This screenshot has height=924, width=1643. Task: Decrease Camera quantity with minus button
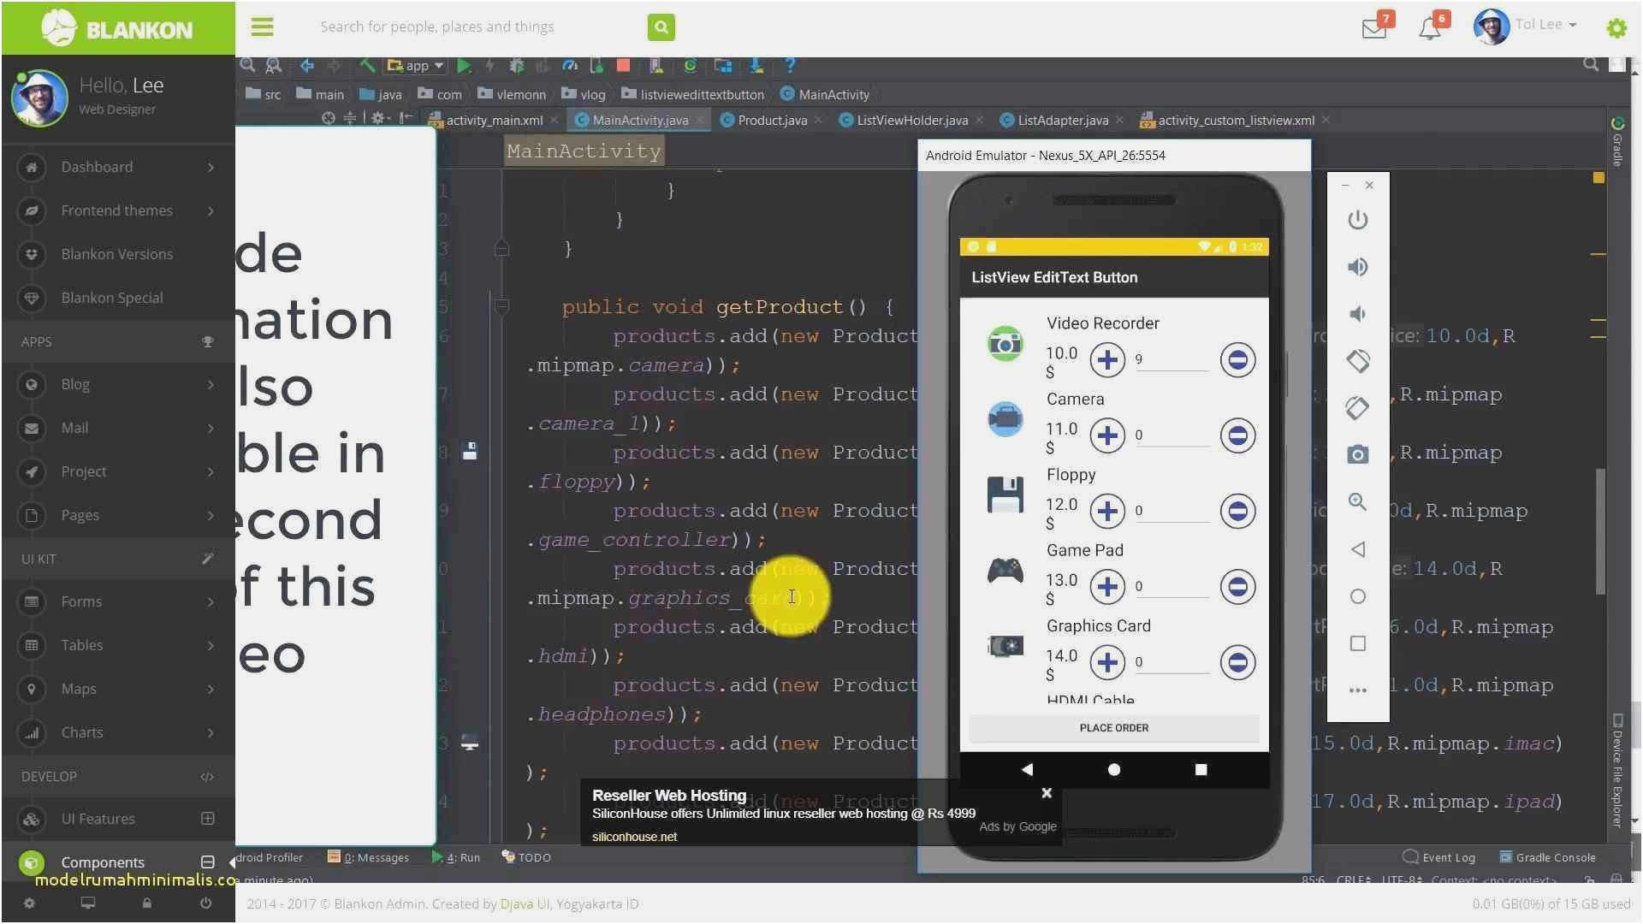point(1237,435)
